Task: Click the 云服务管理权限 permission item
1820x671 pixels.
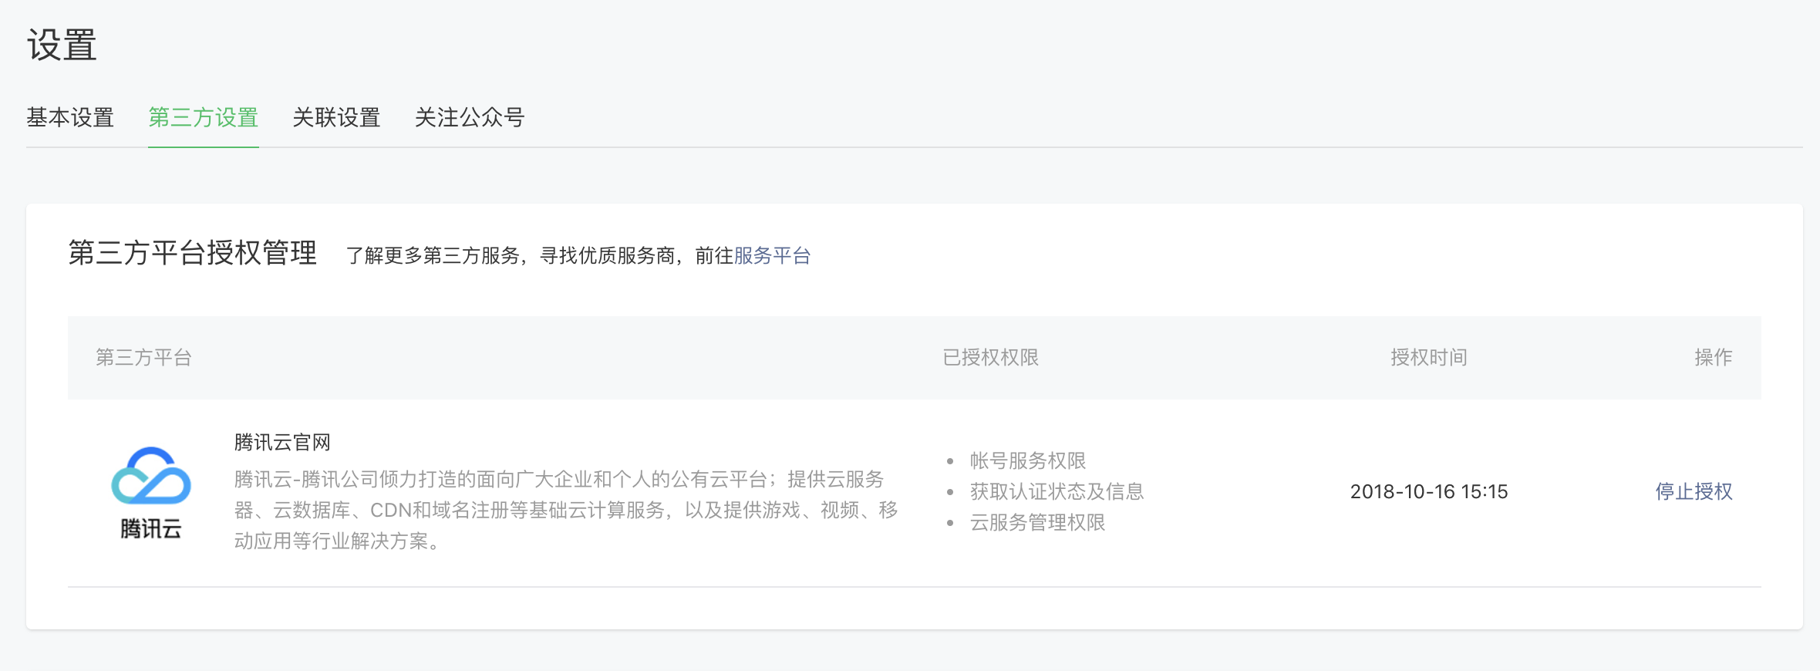Action: [1037, 522]
